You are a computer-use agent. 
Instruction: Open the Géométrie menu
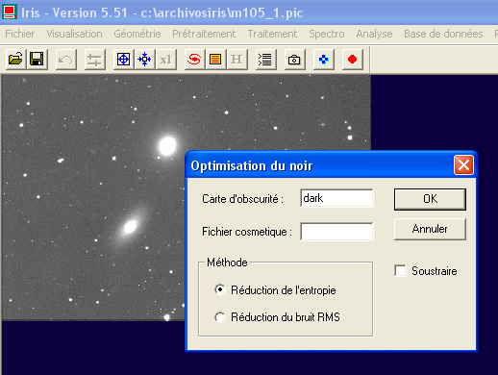pos(137,34)
